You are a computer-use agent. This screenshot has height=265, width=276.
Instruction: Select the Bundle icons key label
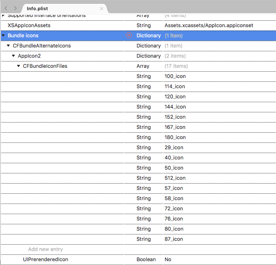coord(23,36)
